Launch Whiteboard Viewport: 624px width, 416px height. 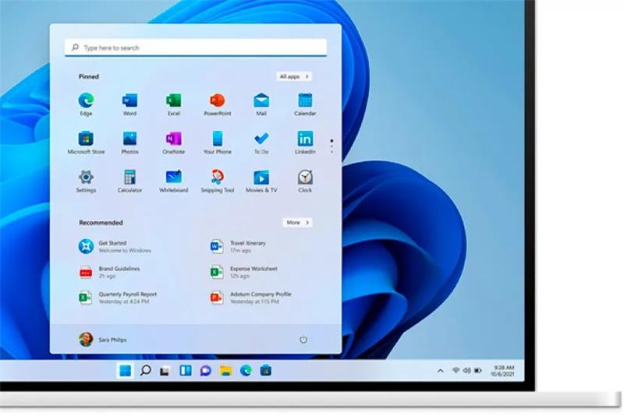pos(173,182)
